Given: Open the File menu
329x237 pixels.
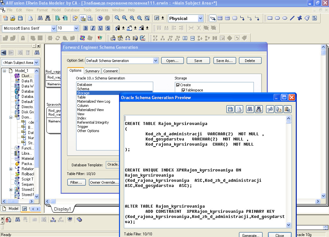Looking at the screenshot, I should click(x=10, y=10).
